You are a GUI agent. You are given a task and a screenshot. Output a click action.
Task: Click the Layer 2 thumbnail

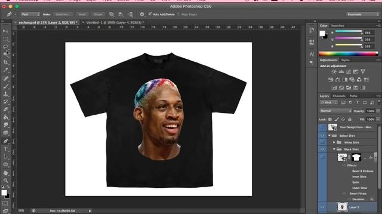(x=342, y=207)
